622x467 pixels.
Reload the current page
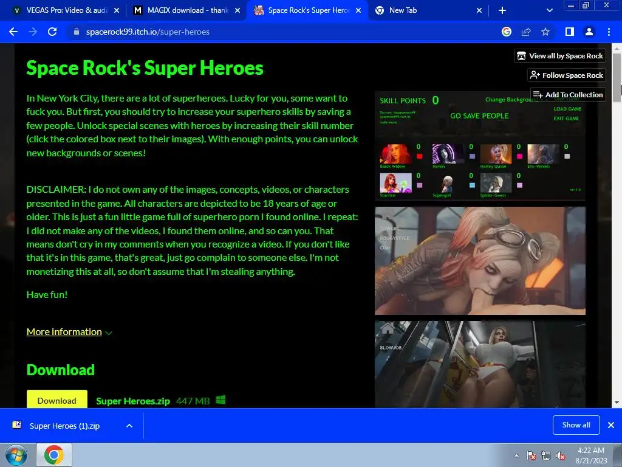click(52, 32)
